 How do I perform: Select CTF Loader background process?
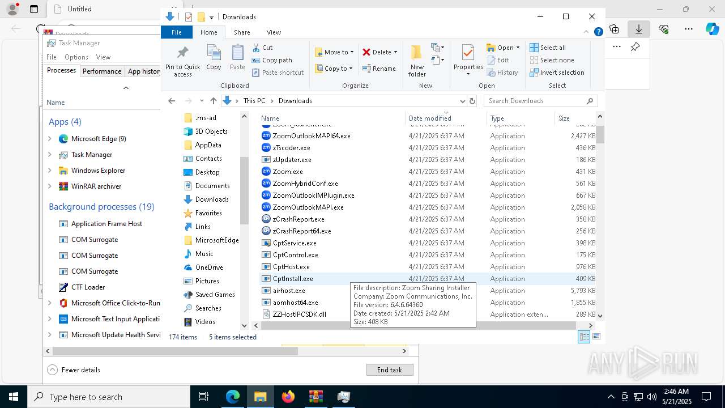(88, 287)
